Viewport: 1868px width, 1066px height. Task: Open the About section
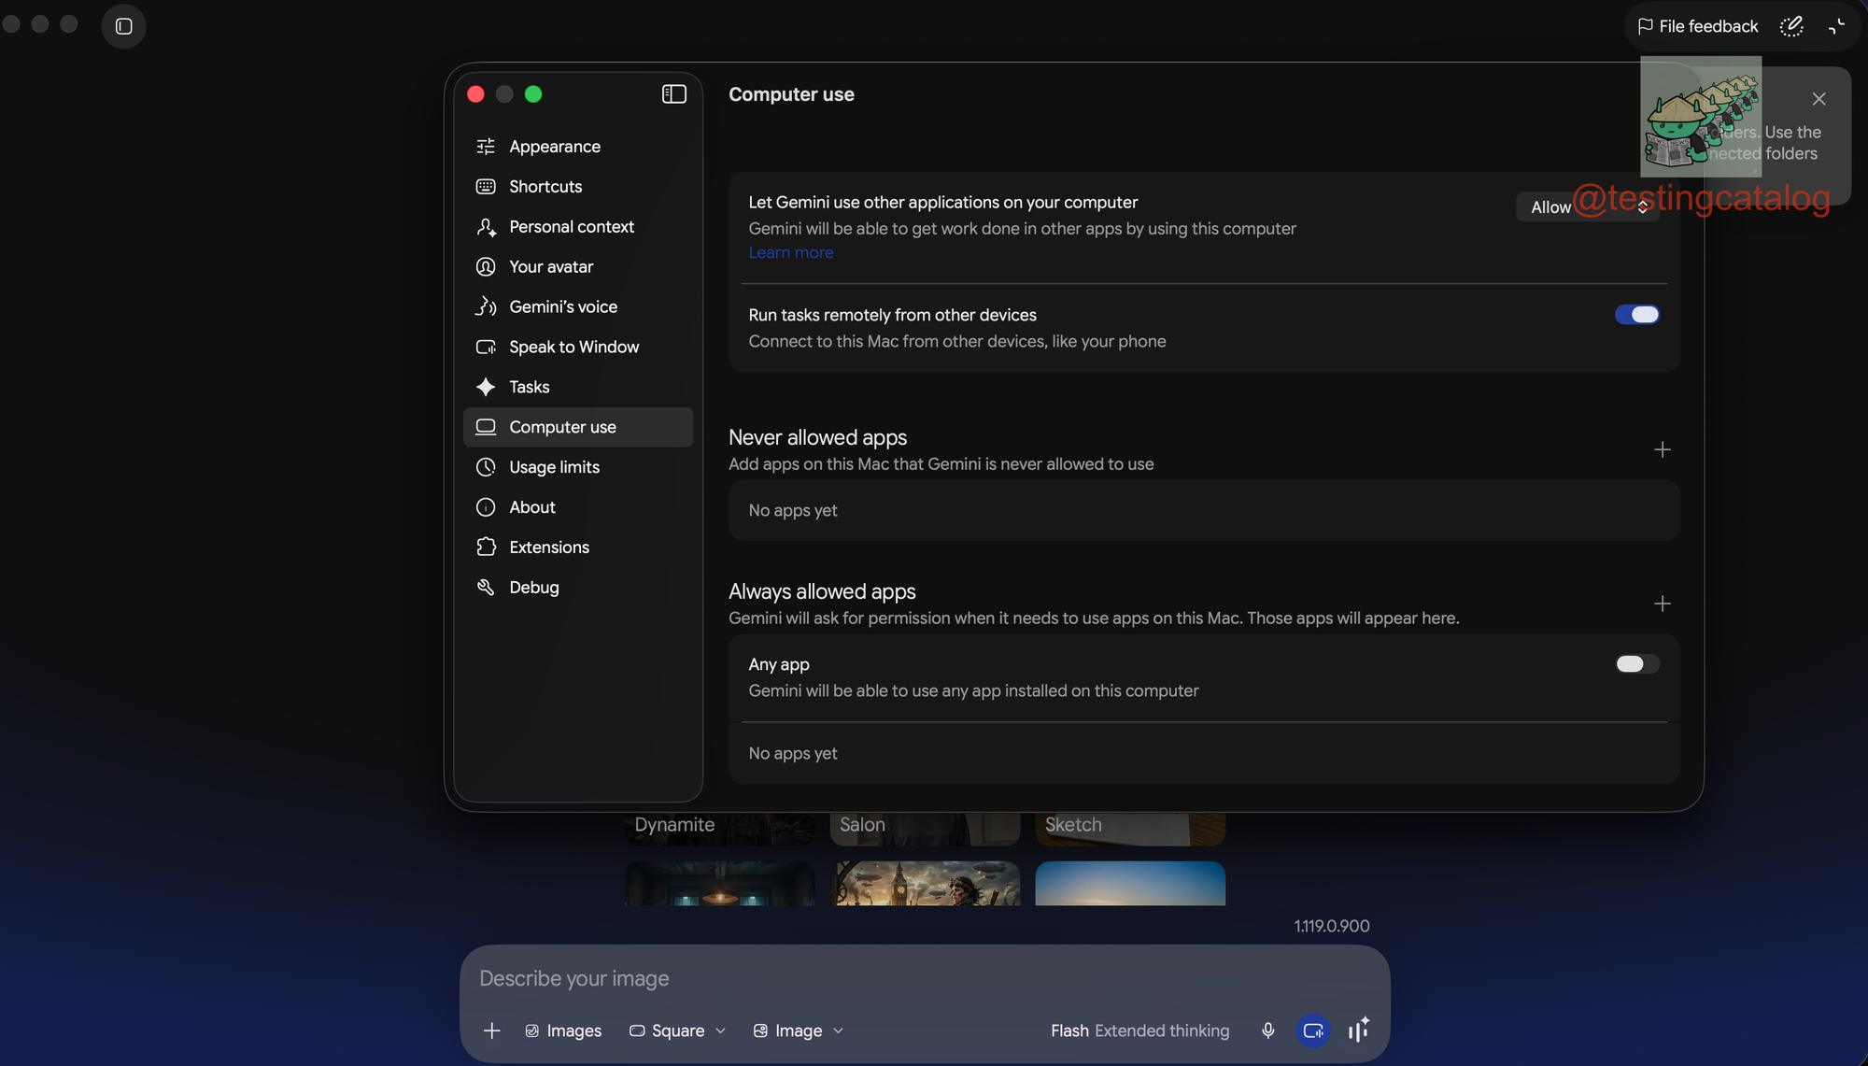coord(577,507)
